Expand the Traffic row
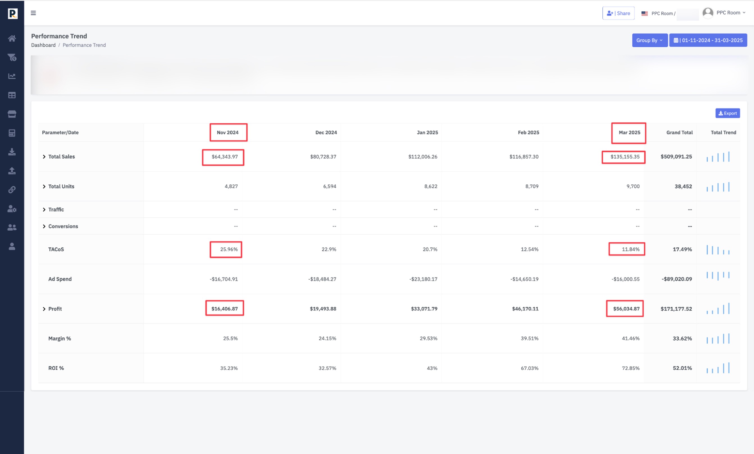The width and height of the screenshot is (754, 454). (44, 209)
